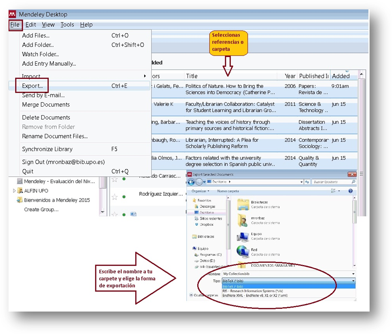This screenshot has width=392, height=334.
Task: Click the search magnifier in Buscar Escritorio
Action: [353, 182]
